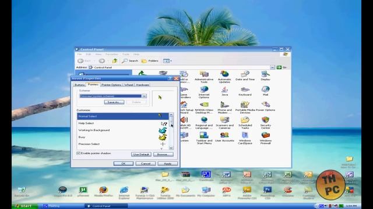This screenshot has width=373, height=209.
Task: Expand the Address bar dropdown arrow
Action: pyautogui.click(x=272, y=67)
